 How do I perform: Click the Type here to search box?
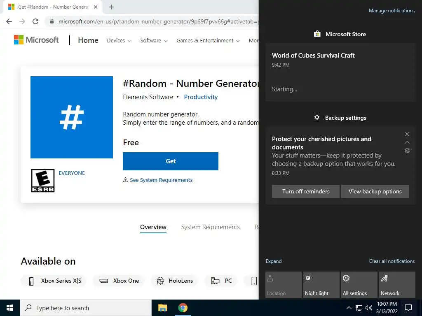86,308
